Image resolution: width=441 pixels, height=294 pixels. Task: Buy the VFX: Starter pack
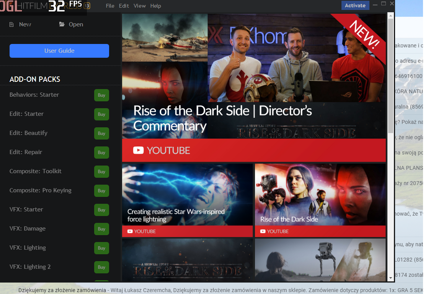(x=101, y=210)
